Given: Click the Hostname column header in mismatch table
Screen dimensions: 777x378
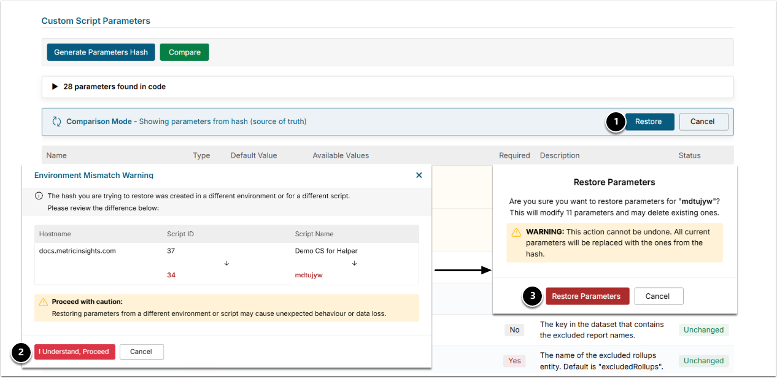Looking at the screenshot, I should point(55,234).
